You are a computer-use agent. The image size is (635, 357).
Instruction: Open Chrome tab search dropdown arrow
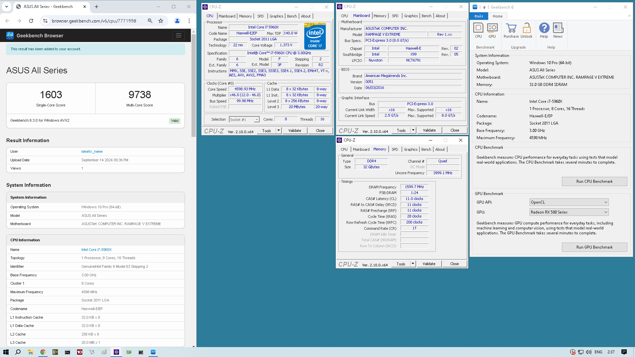click(7, 7)
